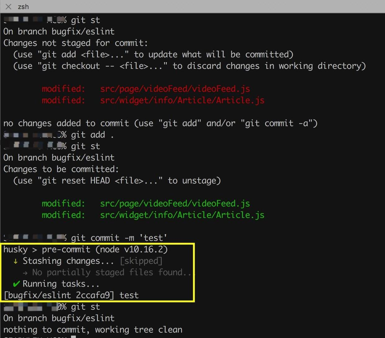Click the first 'git st' command
The width and height of the screenshot is (385, 338).
[x=85, y=20]
